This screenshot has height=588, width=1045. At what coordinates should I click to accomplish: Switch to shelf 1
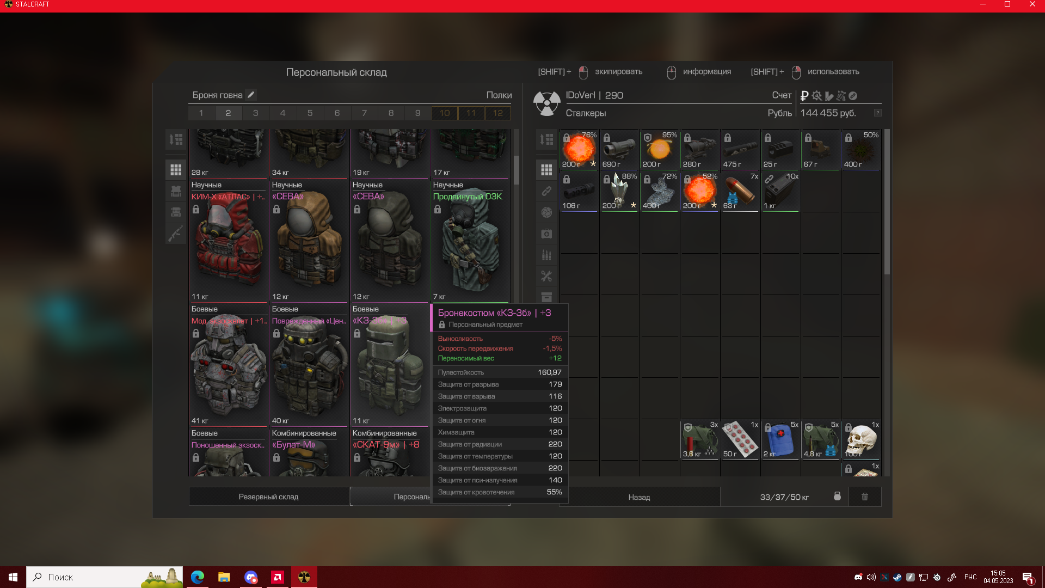(201, 113)
